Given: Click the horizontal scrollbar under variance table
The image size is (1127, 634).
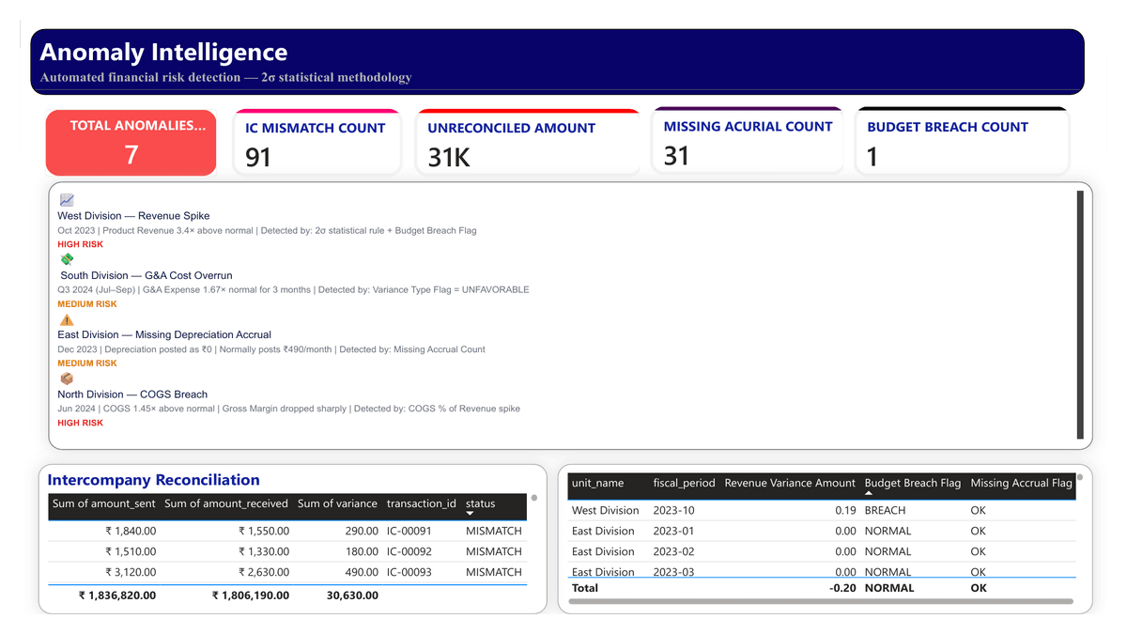Looking at the screenshot, I should (x=821, y=601).
